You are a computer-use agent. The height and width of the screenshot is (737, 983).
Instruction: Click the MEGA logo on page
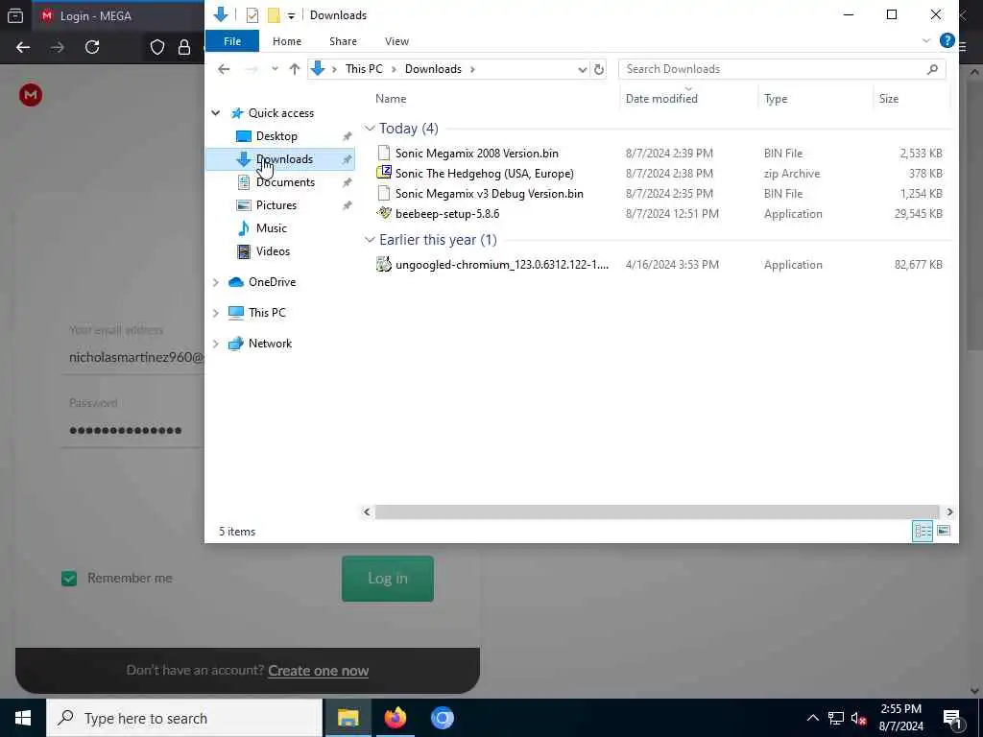30,95
